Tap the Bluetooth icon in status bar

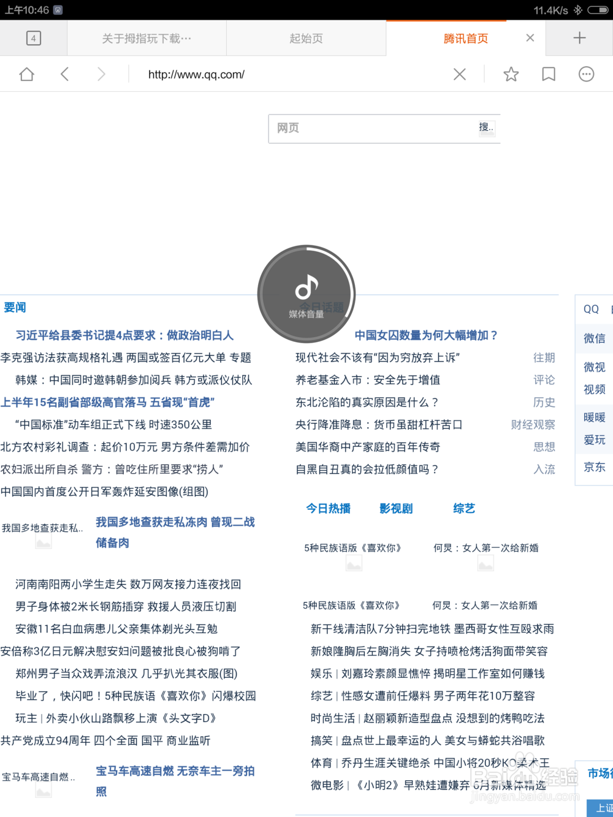coord(577,10)
